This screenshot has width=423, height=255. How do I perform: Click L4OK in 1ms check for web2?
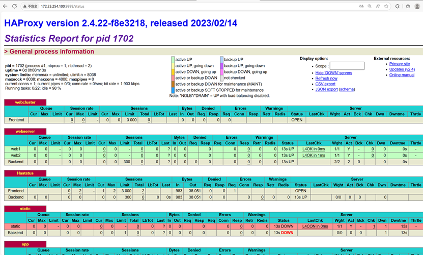pyautogui.click(x=314, y=156)
